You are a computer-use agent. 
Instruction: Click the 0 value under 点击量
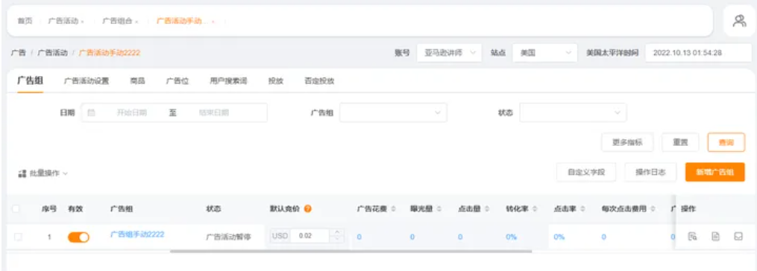pyautogui.click(x=460, y=237)
